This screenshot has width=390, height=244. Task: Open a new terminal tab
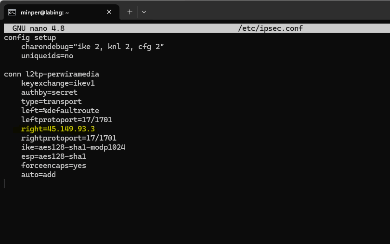(130, 12)
